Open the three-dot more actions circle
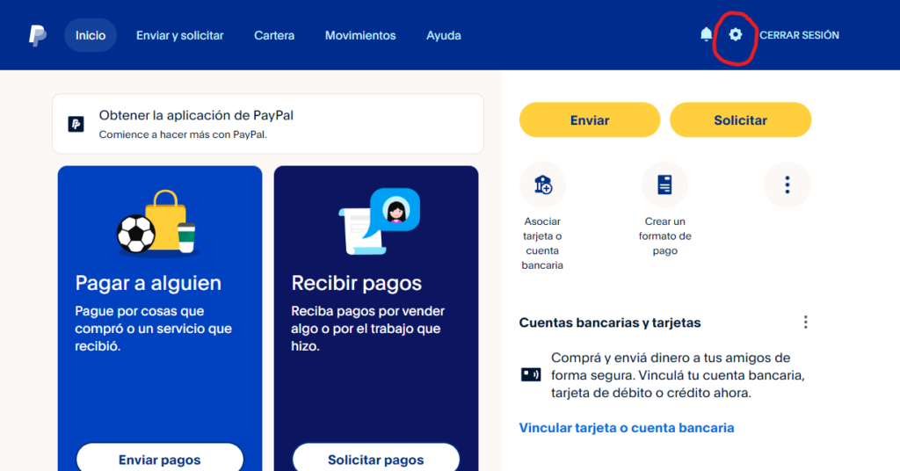 click(787, 185)
